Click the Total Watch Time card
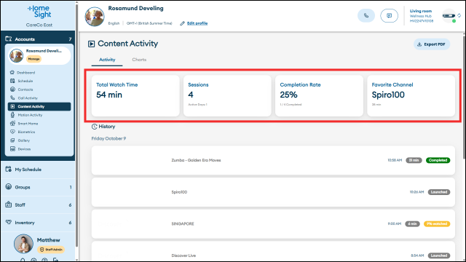Viewport: 466px width, 262px height. (x=135, y=95)
